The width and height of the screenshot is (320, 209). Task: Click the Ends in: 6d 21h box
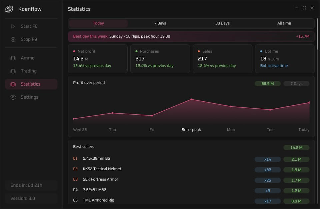[31, 185]
